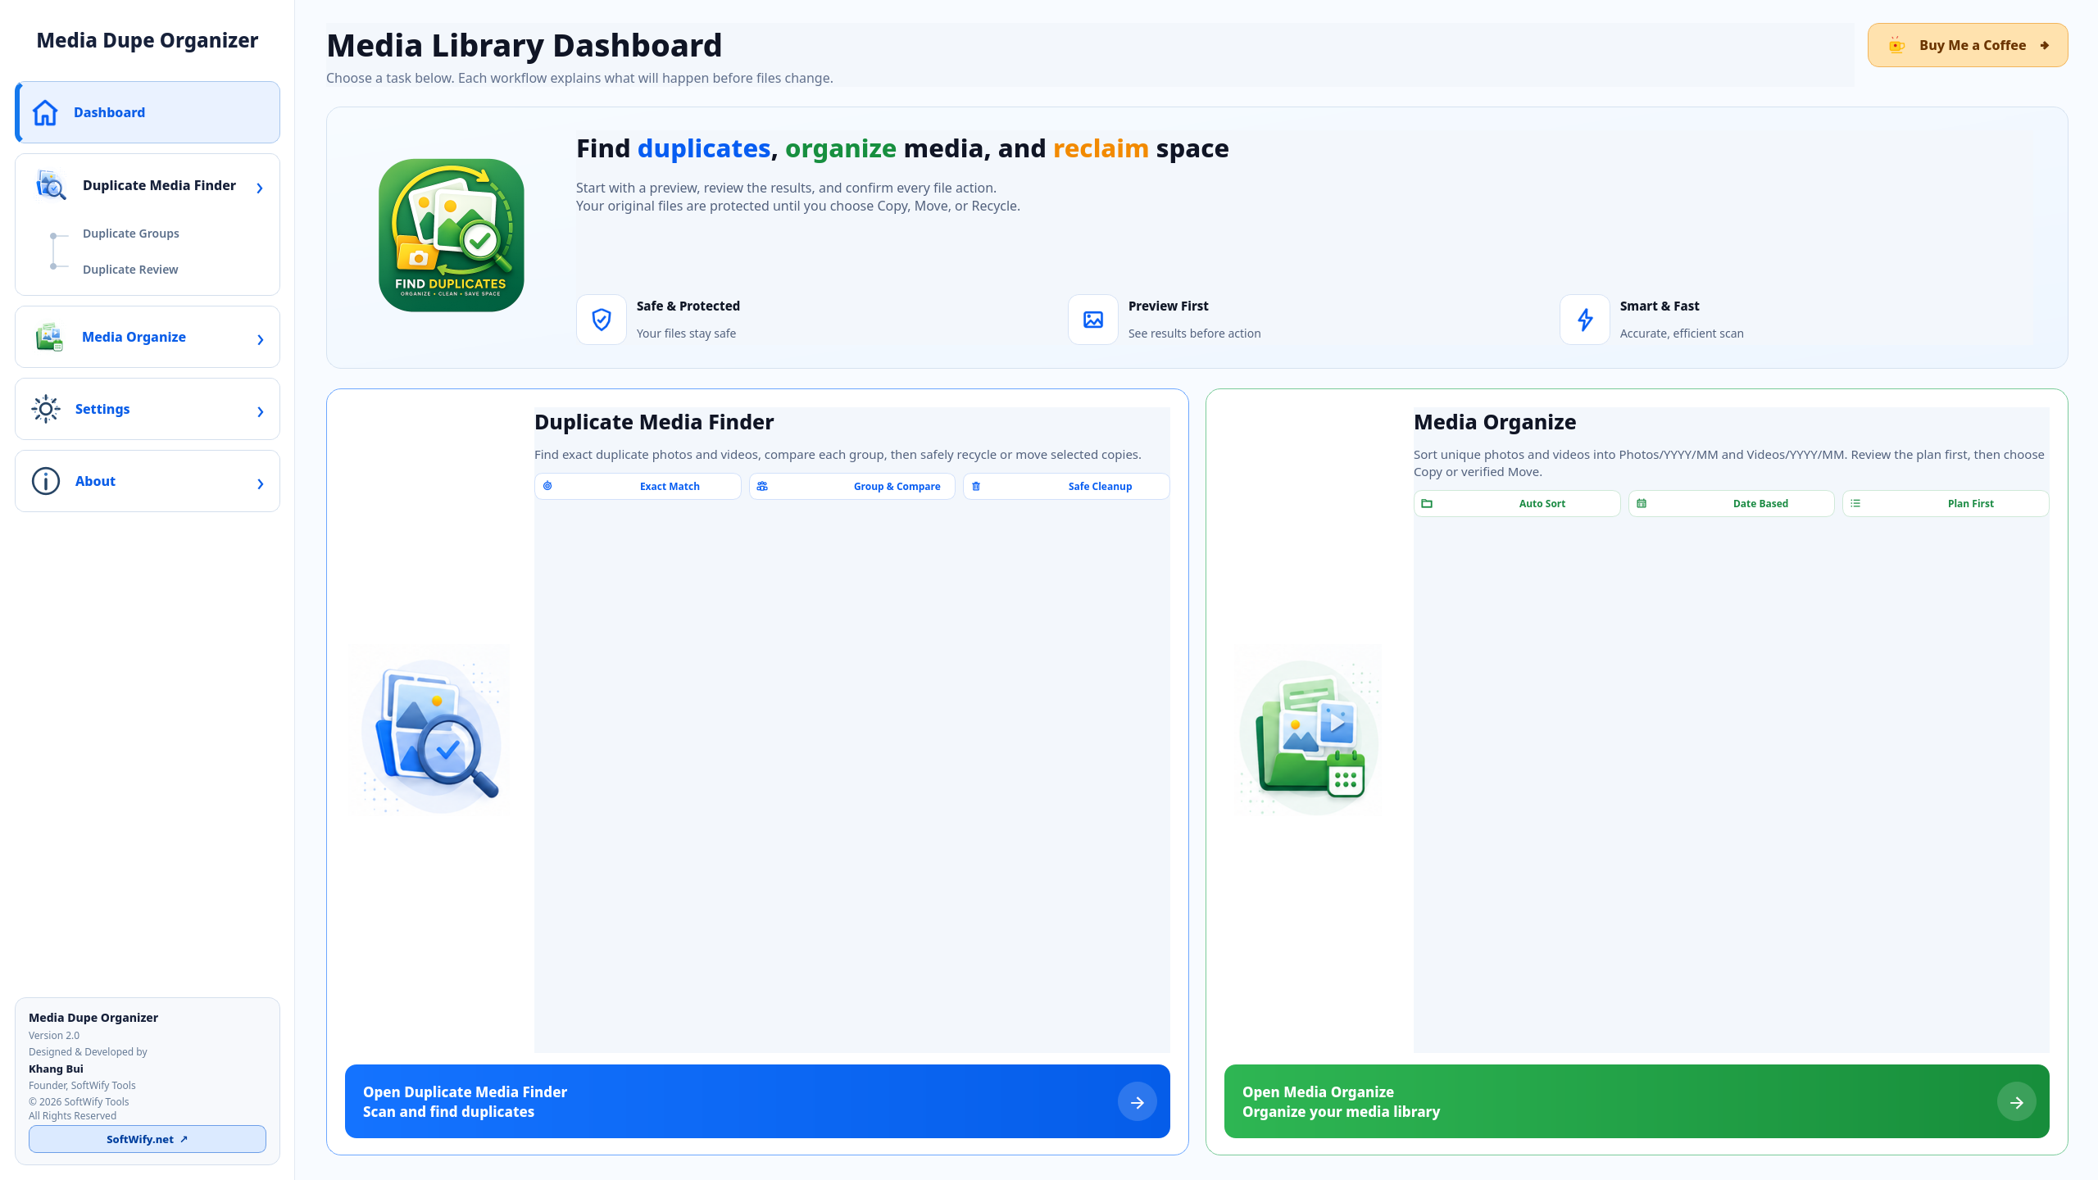Open the Dashboard menu item

tap(148, 112)
